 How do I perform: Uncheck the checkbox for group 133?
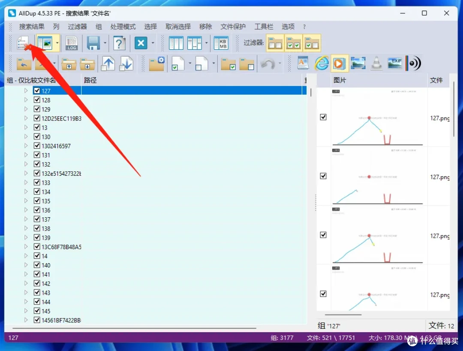pos(37,182)
